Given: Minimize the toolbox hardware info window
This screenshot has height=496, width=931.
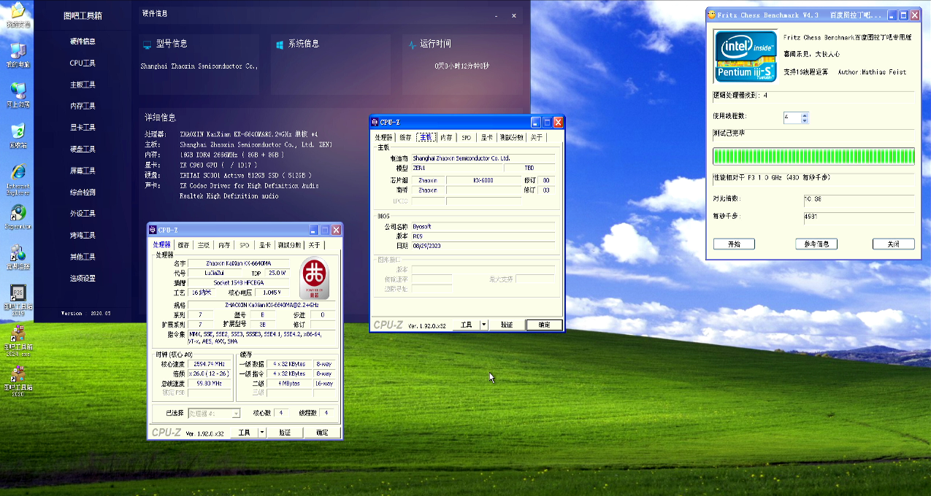Looking at the screenshot, I should pyautogui.click(x=497, y=15).
